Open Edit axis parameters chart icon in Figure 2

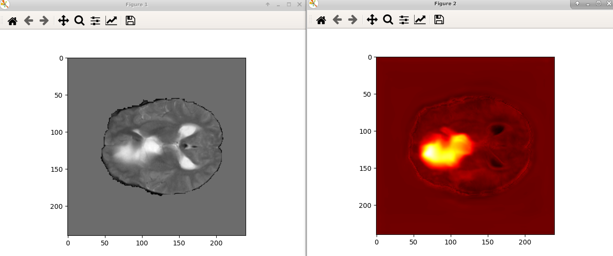[420, 20]
